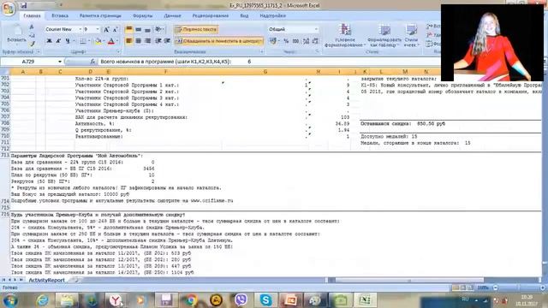Open the Courier New font name dropdown
This screenshot has width=548, height=308.
[80, 29]
